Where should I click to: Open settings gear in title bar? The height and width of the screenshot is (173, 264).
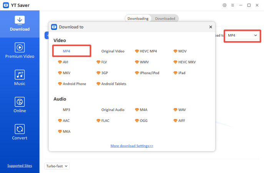[x=224, y=5]
